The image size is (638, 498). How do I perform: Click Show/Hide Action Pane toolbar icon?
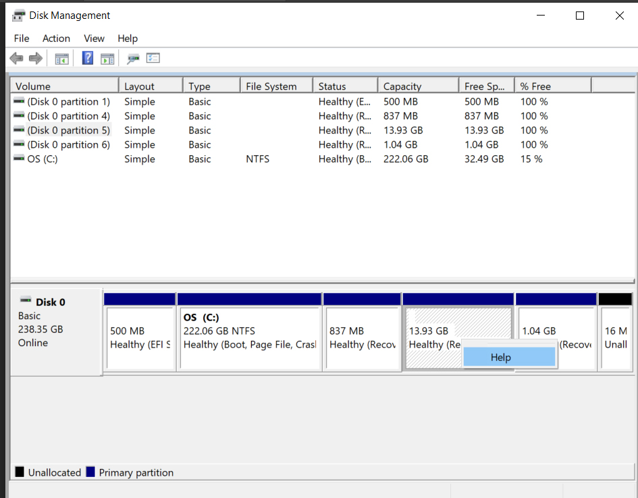107,59
